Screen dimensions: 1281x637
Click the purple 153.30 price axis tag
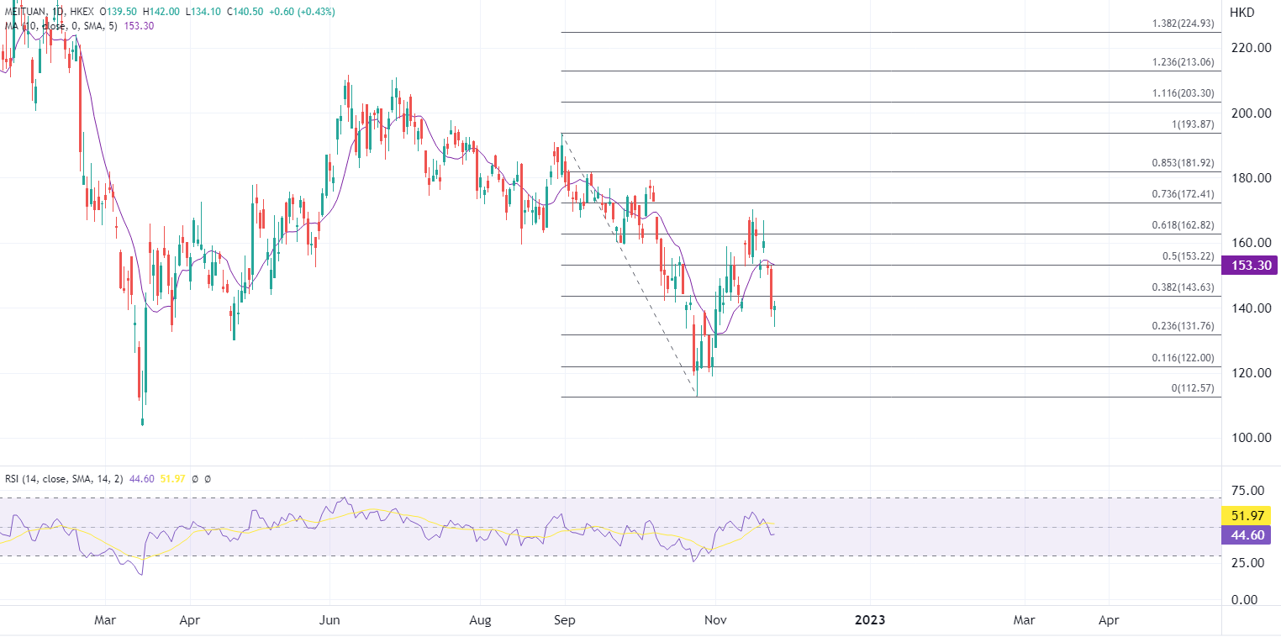[1250, 266]
